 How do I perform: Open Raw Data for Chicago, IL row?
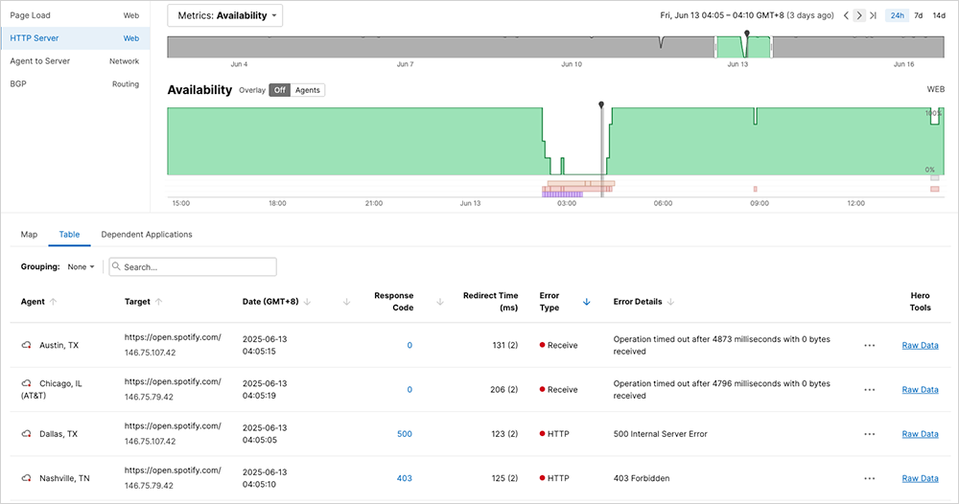[x=920, y=390]
